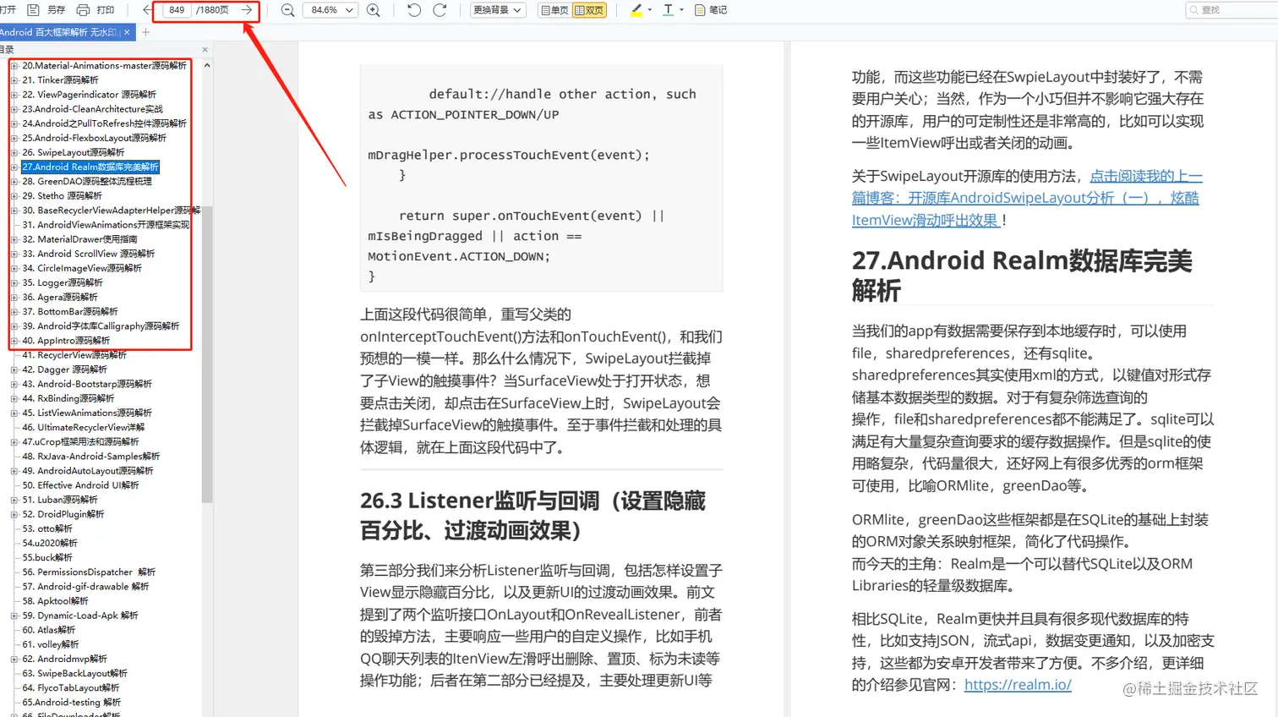This screenshot has height=717, width=1278.
Task: Expand 28. GreenDAO源码整体流程梳理 node
Action: (14, 182)
